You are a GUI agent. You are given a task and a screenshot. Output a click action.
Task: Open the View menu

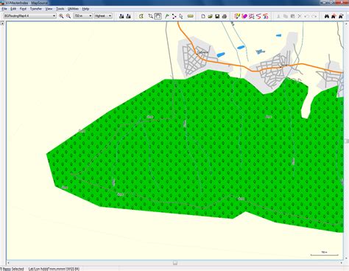click(x=49, y=9)
